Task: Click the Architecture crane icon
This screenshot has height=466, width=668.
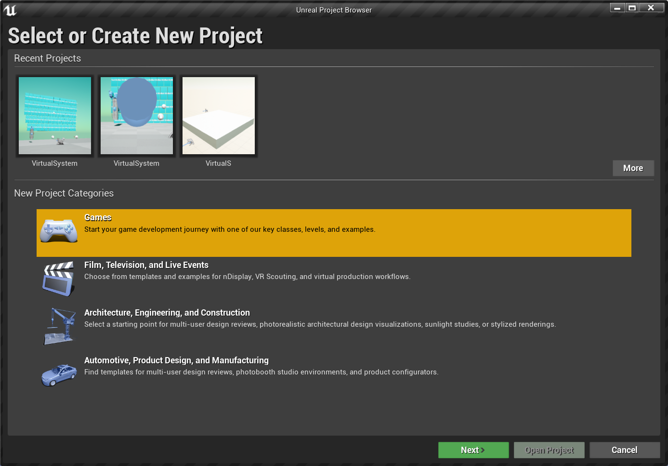Action: (x=60, y=326)
